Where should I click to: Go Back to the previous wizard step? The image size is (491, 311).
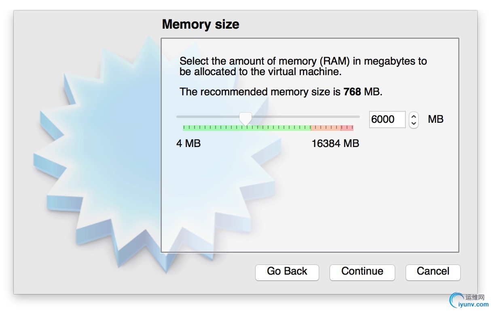(x=287, y=272)
